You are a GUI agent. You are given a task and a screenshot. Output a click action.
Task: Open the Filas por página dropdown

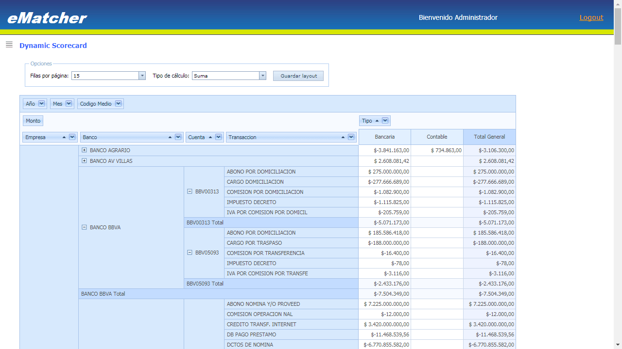141,76
